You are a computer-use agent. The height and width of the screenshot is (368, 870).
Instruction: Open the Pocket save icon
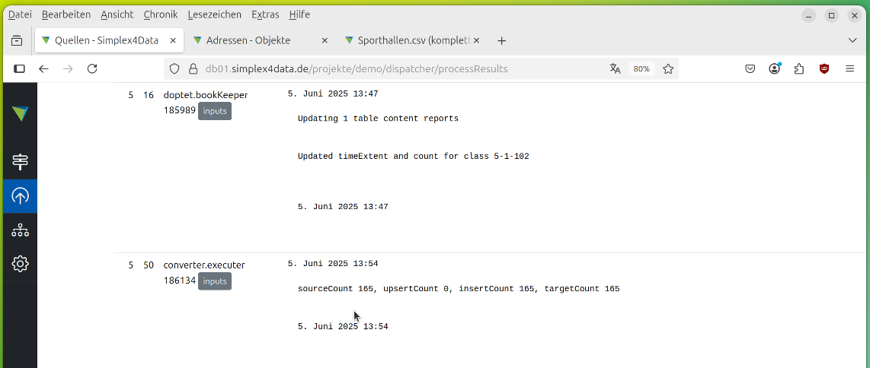coord(750,68)
